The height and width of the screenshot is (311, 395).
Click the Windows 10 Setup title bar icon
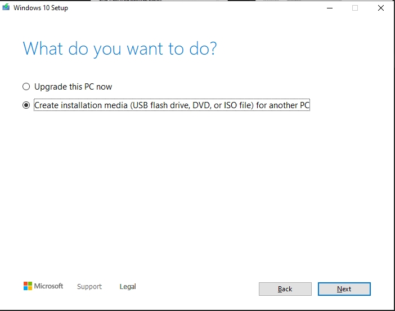click(6, 7)
